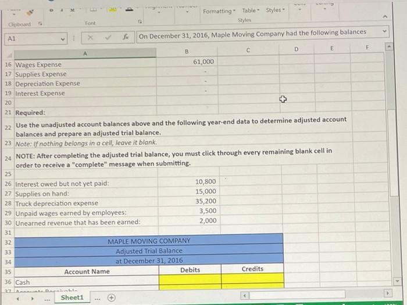Open the borders button in Font group
Image resolution: width=407 pixels, height=305 pixels.
[93, 10]
